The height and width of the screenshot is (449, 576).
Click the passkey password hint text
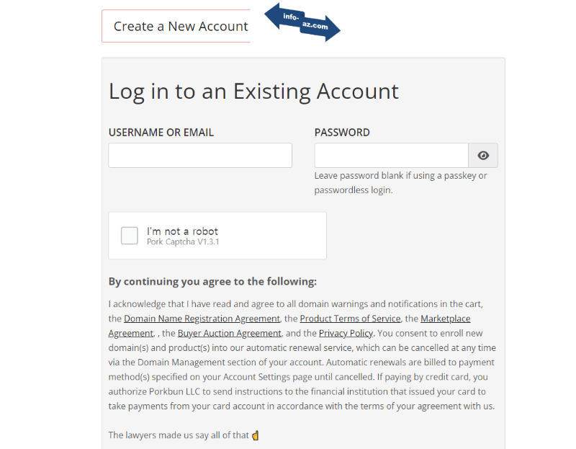click(400, 183)
